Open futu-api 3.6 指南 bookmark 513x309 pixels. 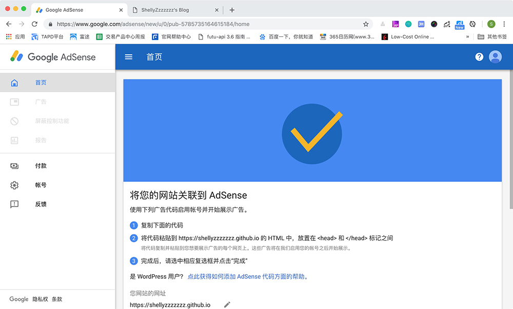click(224, 36)
